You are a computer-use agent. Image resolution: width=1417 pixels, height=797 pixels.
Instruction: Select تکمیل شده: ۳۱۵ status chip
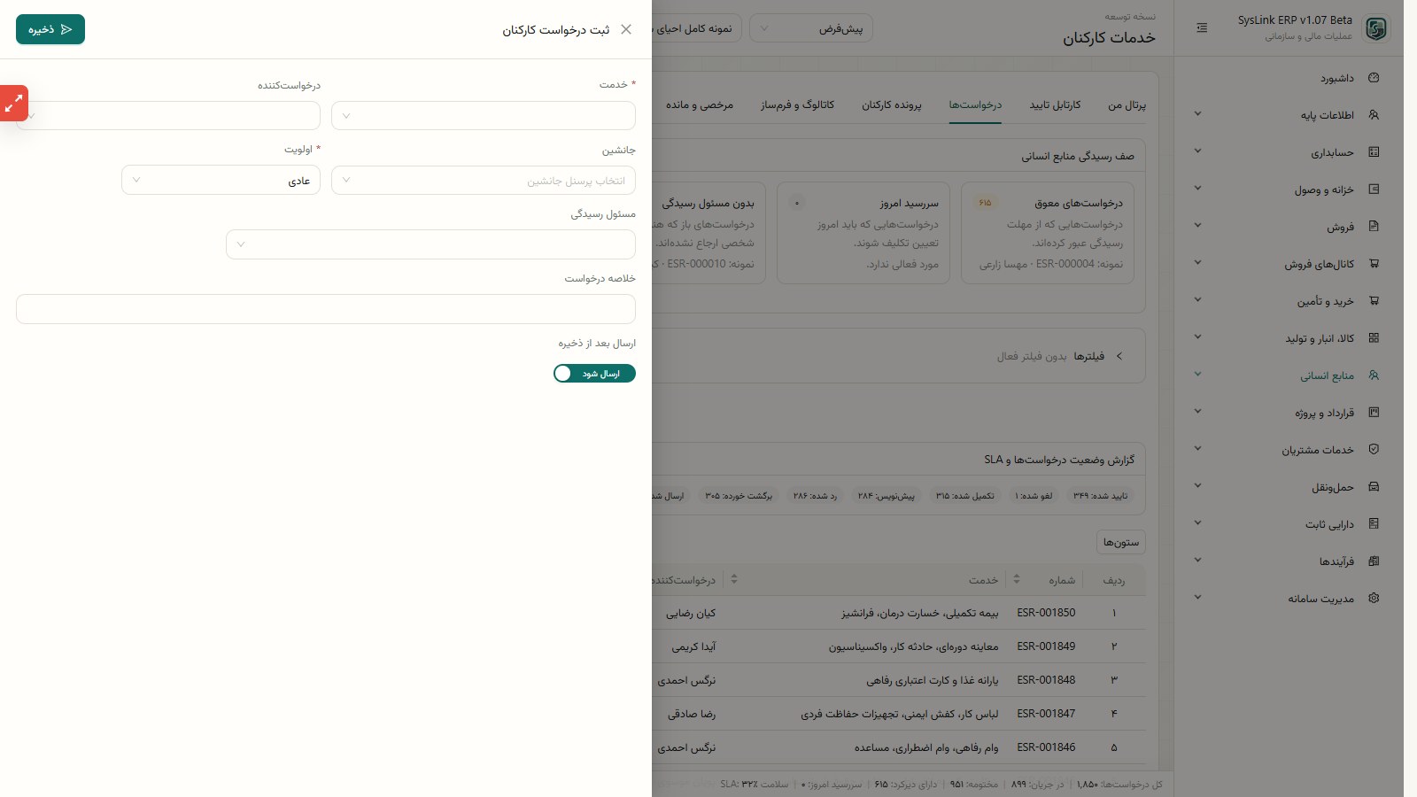tap(965, 496)
